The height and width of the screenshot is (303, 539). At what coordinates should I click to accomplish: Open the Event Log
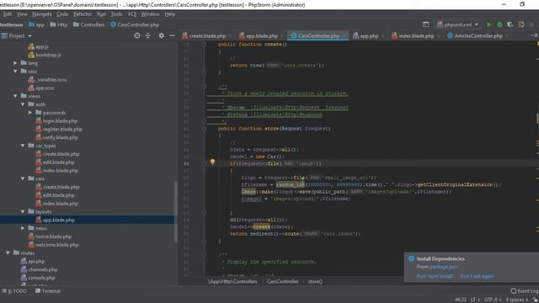[525, 291]
